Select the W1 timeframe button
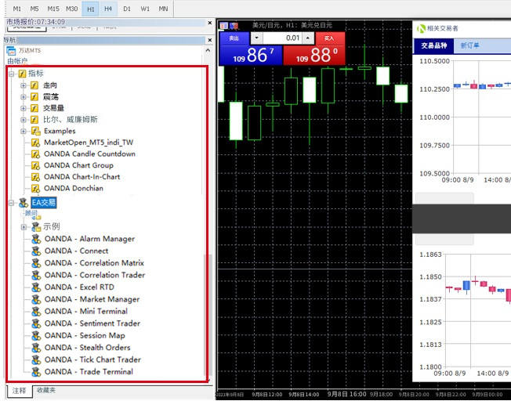 (x=145, y=9)
